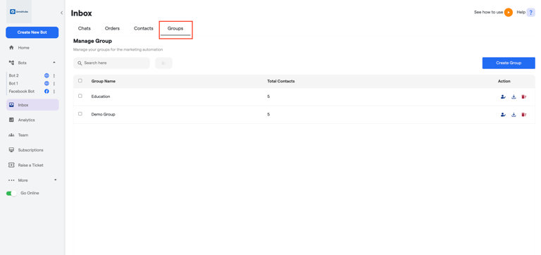The height and width of the screenshot is (255, 541).
Task: Switch to the Contacts tab
Action: (144, 28)
